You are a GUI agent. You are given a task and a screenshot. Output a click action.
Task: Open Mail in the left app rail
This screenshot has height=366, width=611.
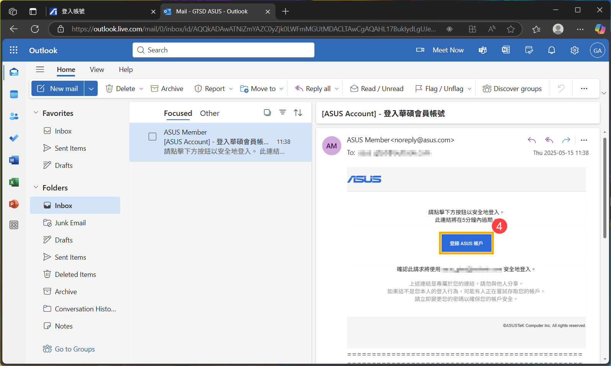pyautogui.click(x=14, y=72)
